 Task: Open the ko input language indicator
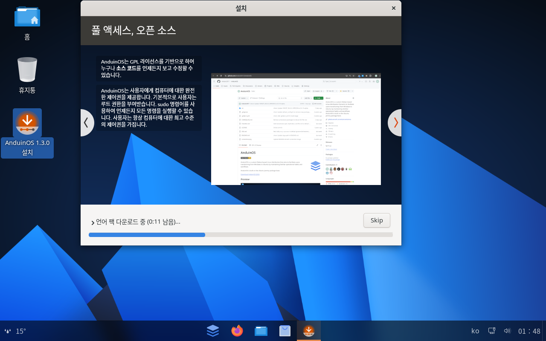coord(475,331)
